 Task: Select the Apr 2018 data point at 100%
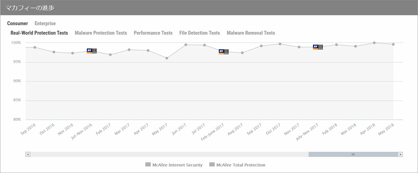[374, 43]
